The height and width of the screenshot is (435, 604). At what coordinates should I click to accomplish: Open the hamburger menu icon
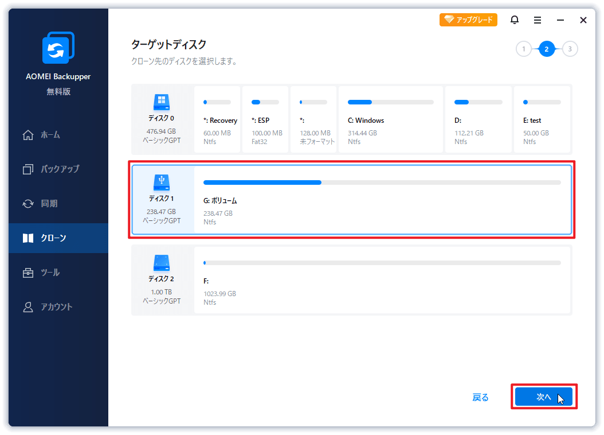click(x=538, y=20)
